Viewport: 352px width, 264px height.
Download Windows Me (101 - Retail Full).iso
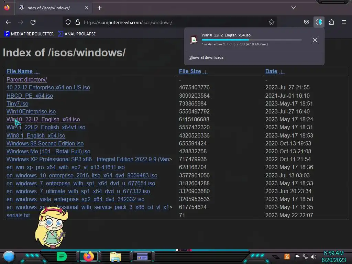[48, 152]
